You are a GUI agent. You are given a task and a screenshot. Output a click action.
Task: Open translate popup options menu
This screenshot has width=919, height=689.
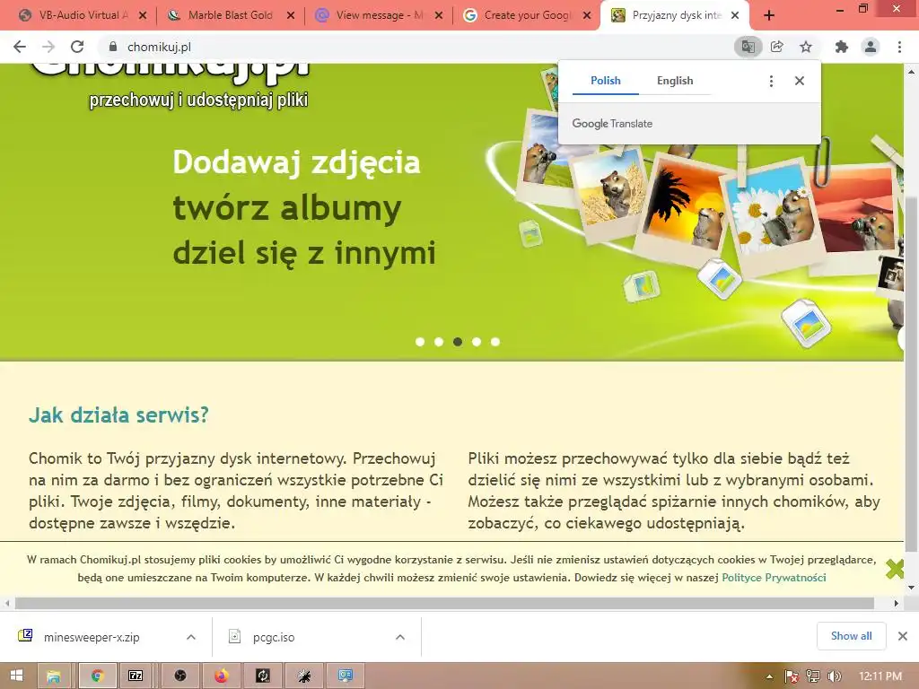click(x=771, y=81)
